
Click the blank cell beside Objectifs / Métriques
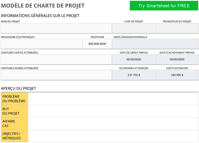point(113,136)
